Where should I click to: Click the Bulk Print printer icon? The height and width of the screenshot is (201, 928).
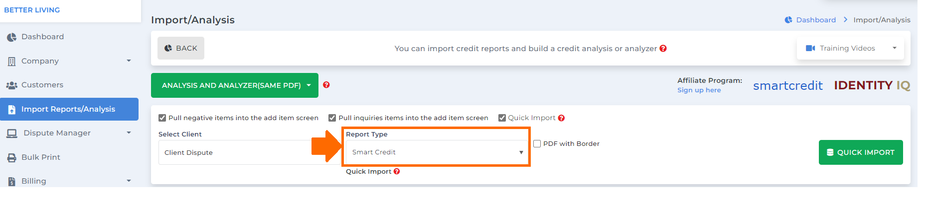click(x=11, y=158)
